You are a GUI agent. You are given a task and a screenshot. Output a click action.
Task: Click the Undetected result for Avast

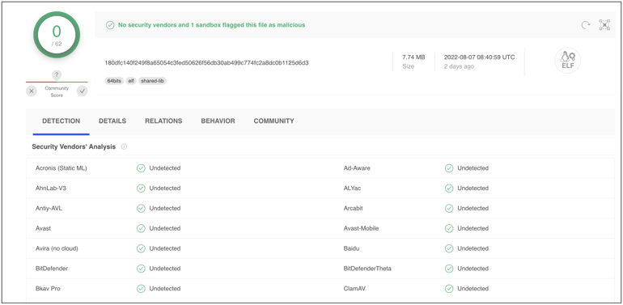(165, 228)
